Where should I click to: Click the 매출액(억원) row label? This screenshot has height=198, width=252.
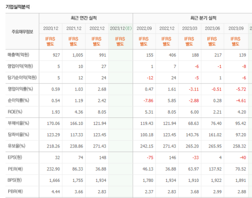pos(18,55)
